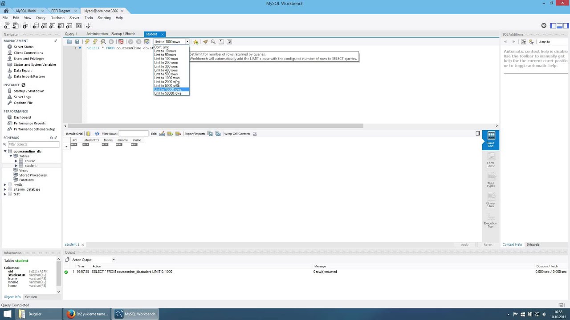This screenshot has width=570, height=320.
Task: Execute the query with the lightning bolt icon
Action: click(87, 42)
